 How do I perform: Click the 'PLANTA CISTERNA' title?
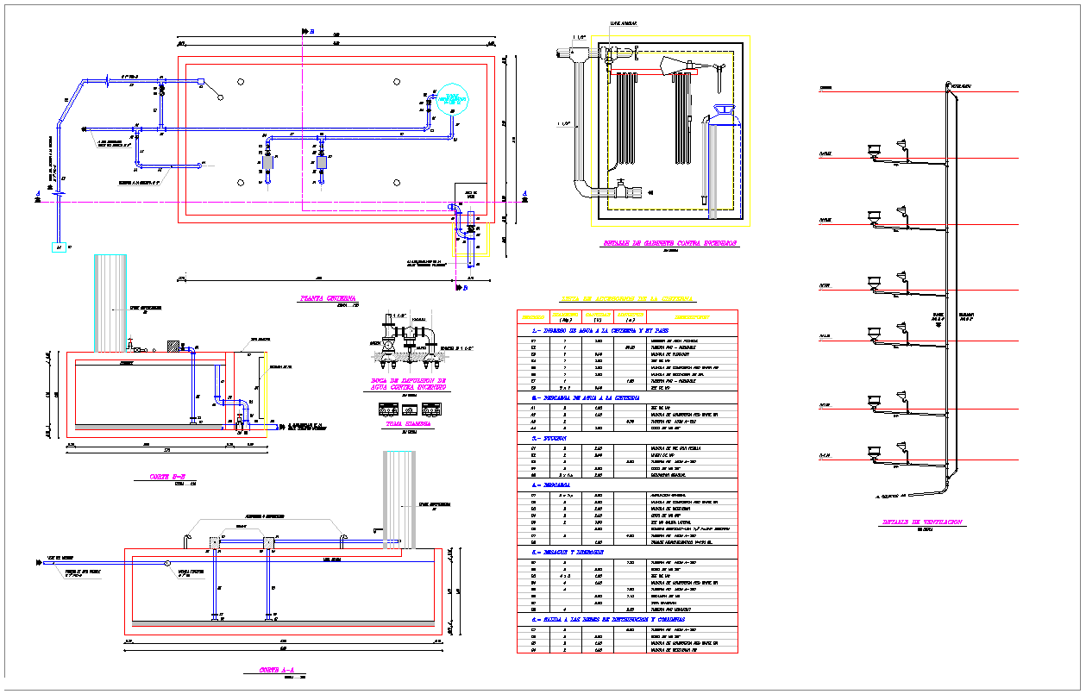pos(328,298)
